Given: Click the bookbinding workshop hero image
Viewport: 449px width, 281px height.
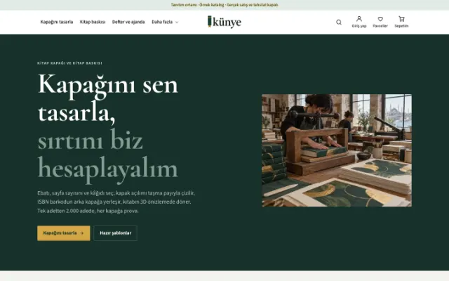Looking at the screenshot, I should 337,150.
